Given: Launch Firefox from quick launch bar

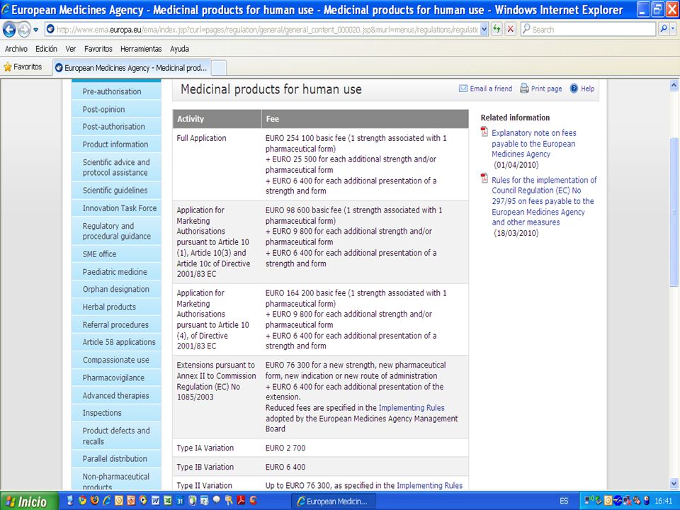Looking at the screenshot, I should (94, 501).
